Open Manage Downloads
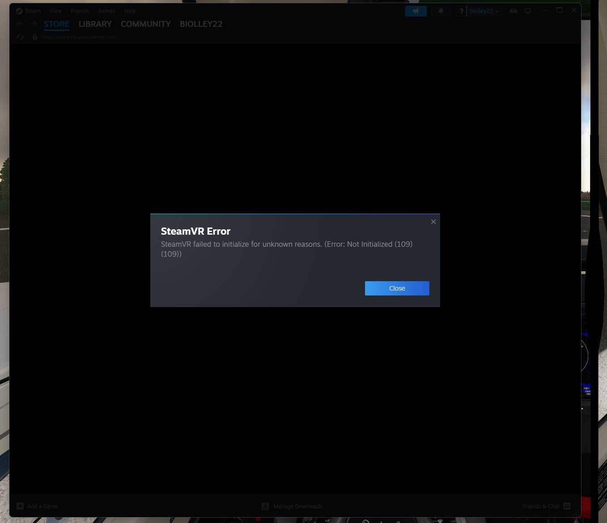Image resolution: width=607 pixels, height=523 pixels. tap(298, 506)
